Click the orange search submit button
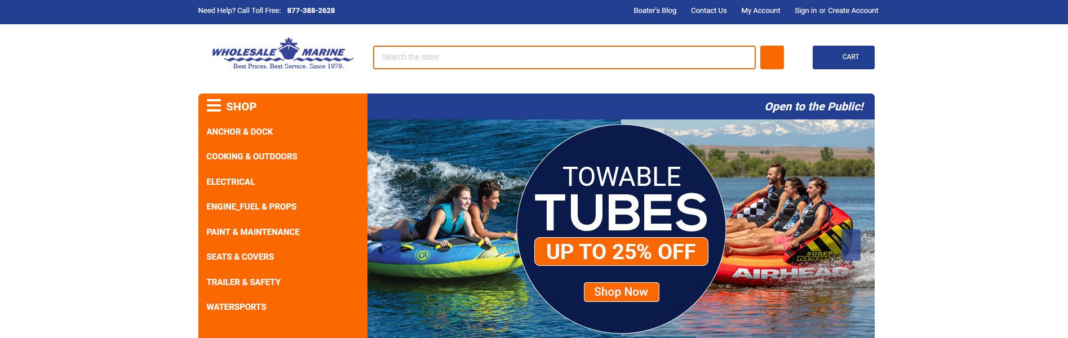 click(772, 57)
